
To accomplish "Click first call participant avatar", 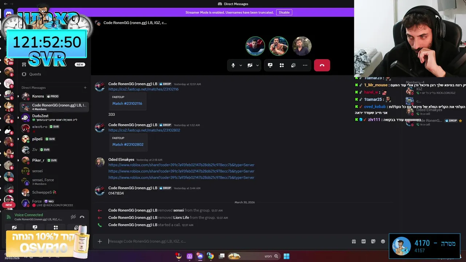I will [x=255, y=46].
